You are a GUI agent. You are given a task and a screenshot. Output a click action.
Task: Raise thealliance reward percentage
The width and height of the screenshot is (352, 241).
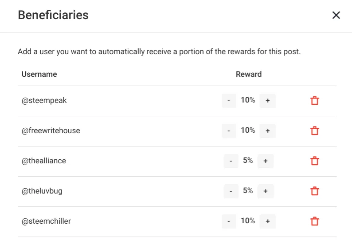point(266,161)
